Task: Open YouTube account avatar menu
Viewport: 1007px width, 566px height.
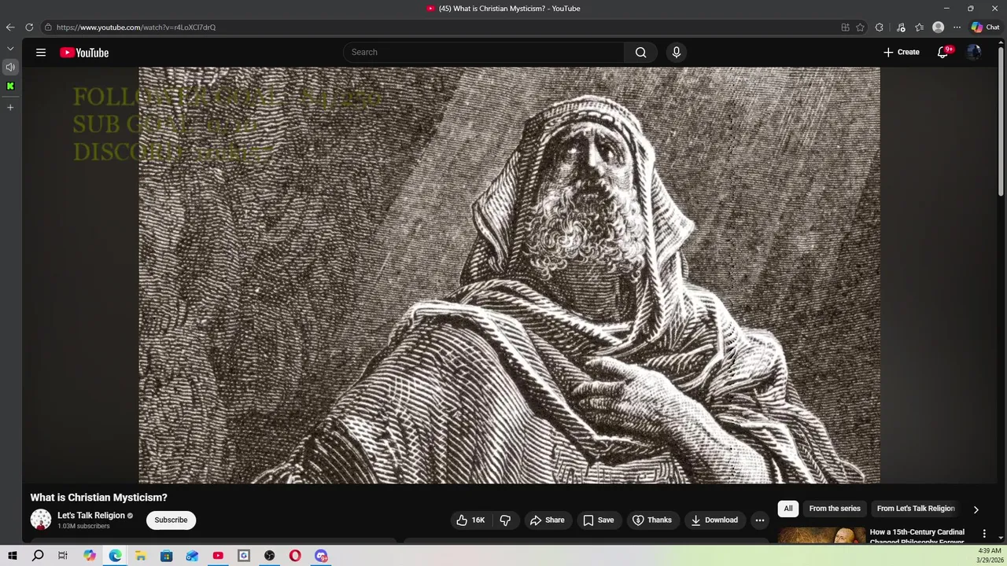Action: click(x=974, y=53)
